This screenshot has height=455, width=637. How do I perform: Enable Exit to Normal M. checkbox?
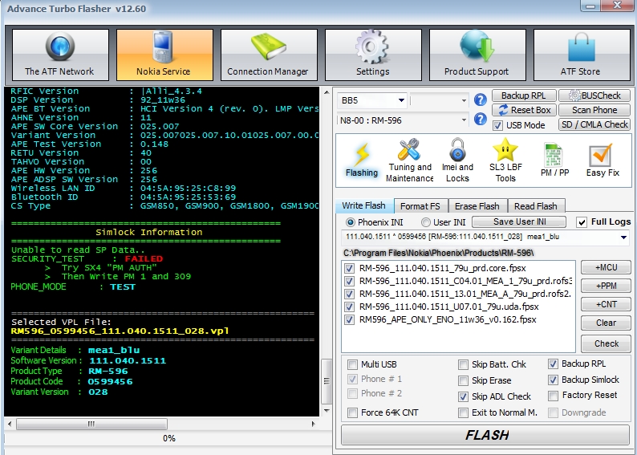tap(463, 412)
